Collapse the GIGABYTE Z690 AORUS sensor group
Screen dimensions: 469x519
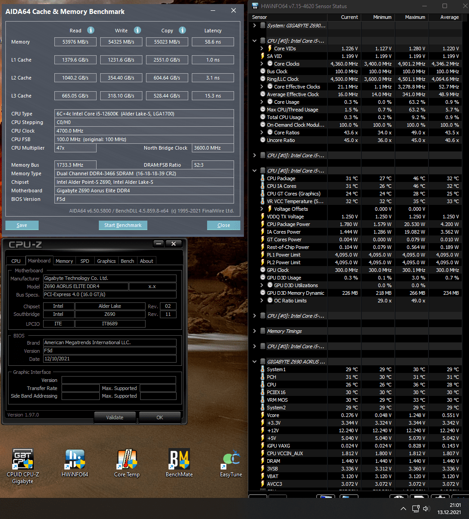point(254,361)
